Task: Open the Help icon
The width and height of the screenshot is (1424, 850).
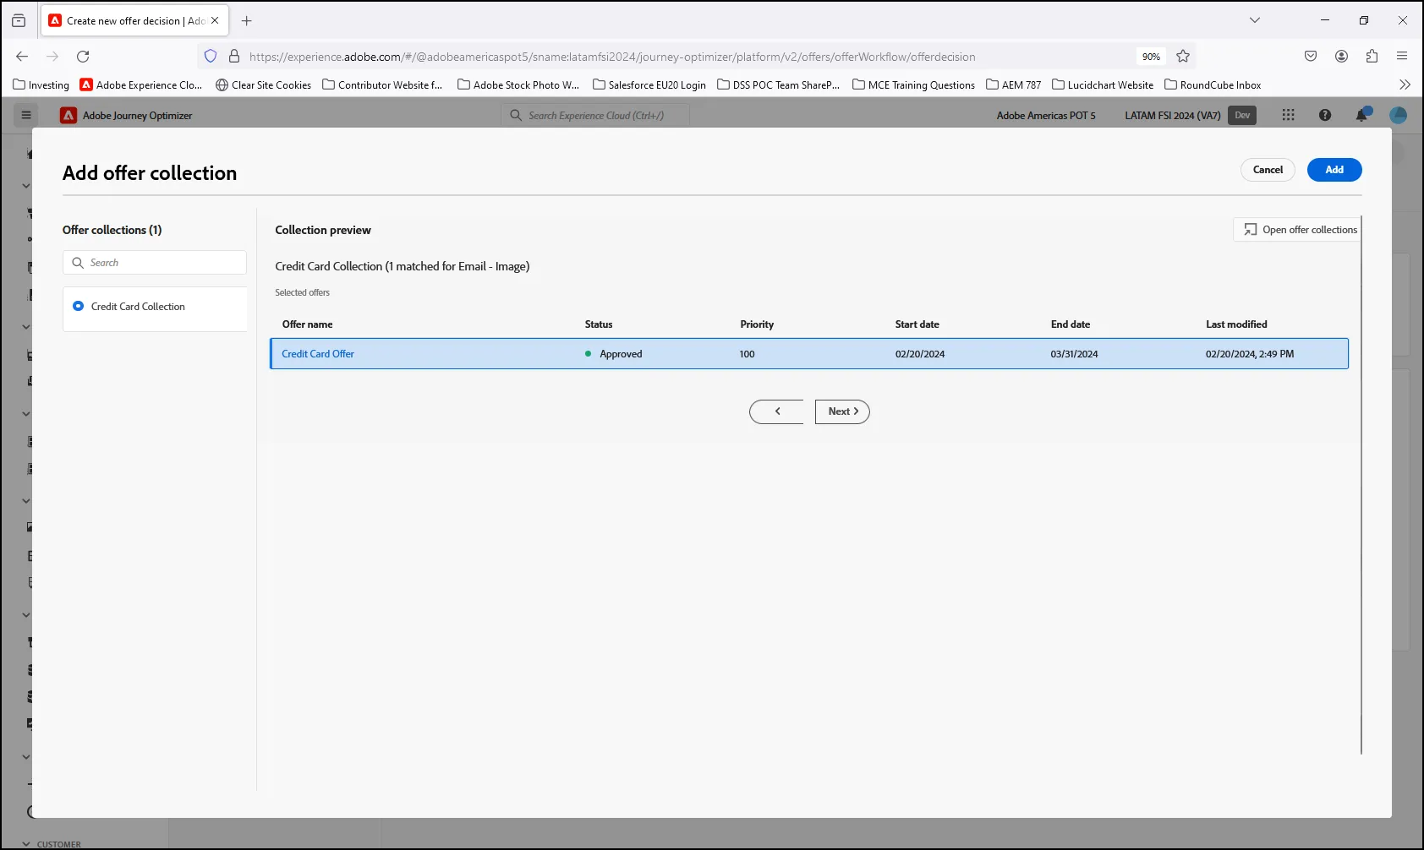Action: 1325,115
